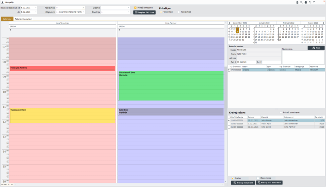Go to previous month in mini calendar
Screen dimensions: 326x187
[x=229, y=23]
